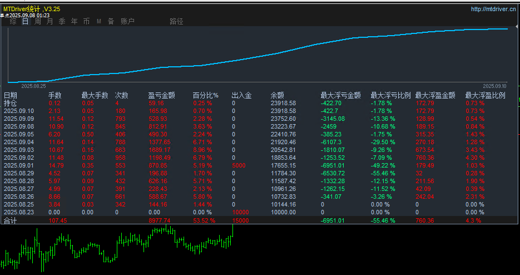Select the 2025.09.05 date row
The width and height of the screenshot is (520, 275).
[18, 134]
